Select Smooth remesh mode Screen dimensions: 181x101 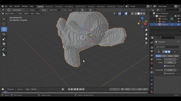pyautogui.click(x=164, y=56)
